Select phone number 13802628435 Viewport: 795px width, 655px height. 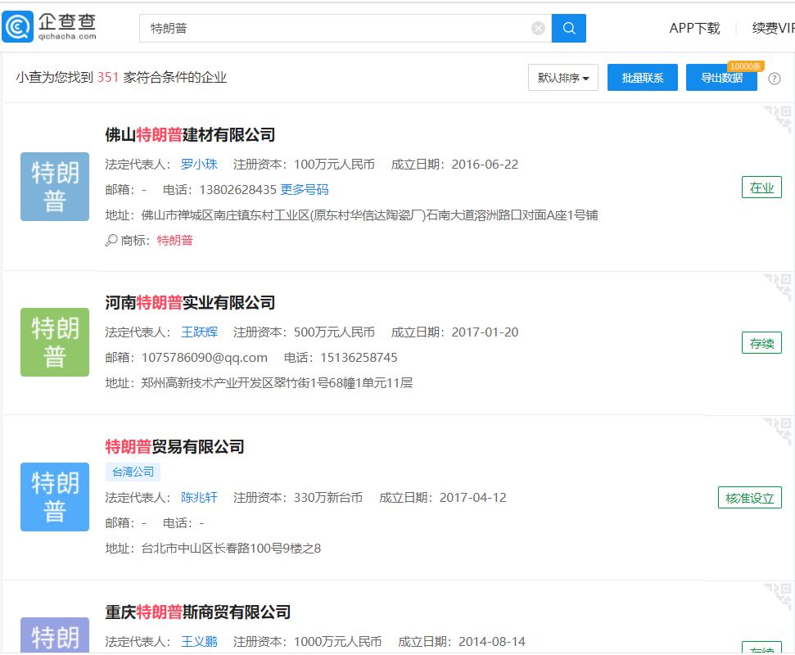pos(237,190)
